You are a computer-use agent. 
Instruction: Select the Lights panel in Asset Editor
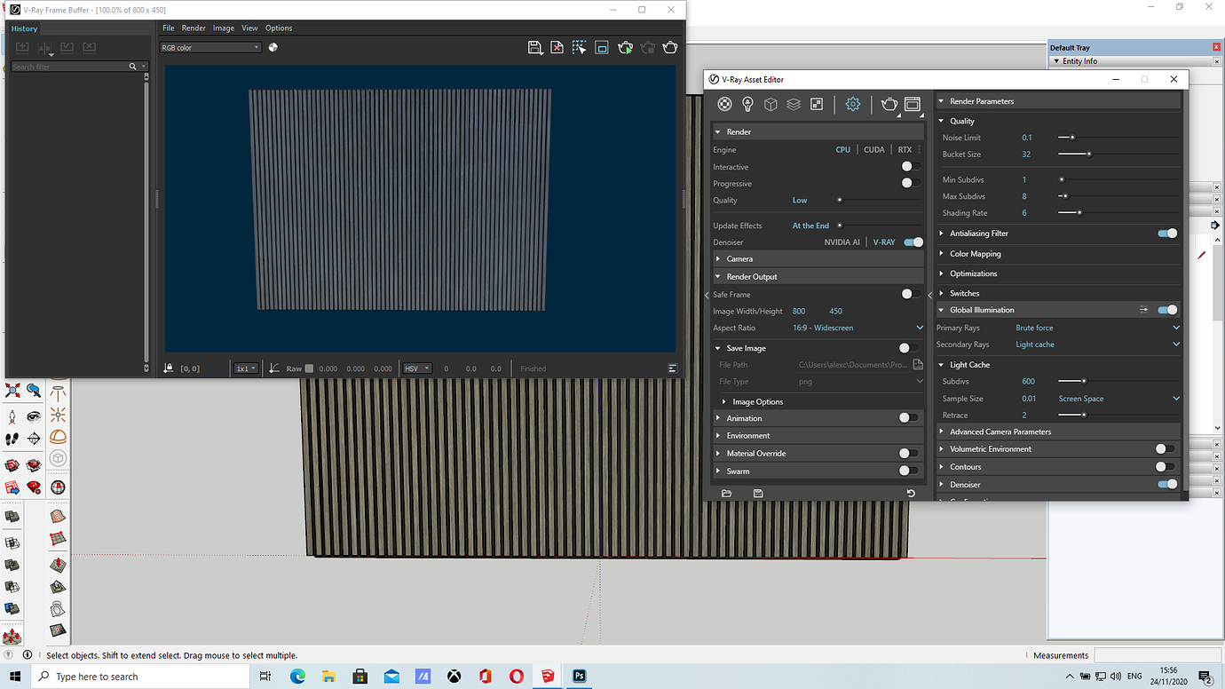pyautogui.click(x=747, y=104)
